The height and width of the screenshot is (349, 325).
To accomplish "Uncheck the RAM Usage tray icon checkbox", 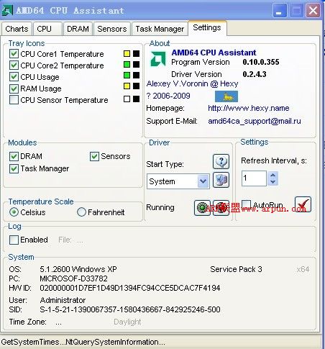I will [x=14, y=89].
